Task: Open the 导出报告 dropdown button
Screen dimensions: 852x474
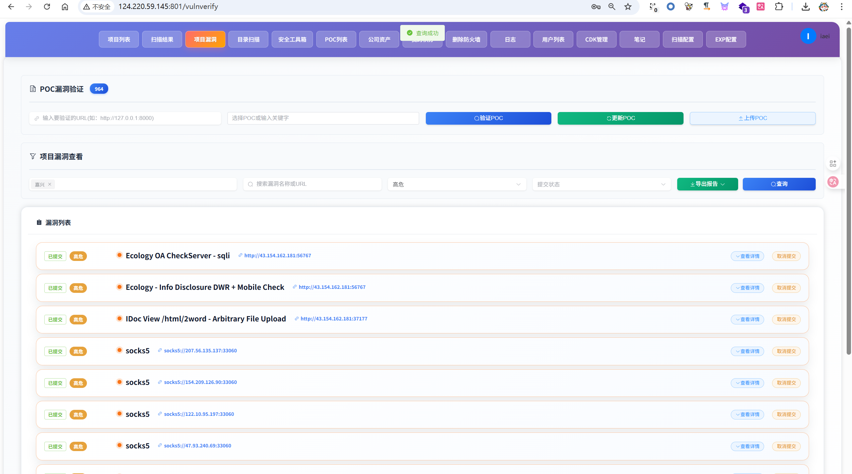Action: pos(708,184)
